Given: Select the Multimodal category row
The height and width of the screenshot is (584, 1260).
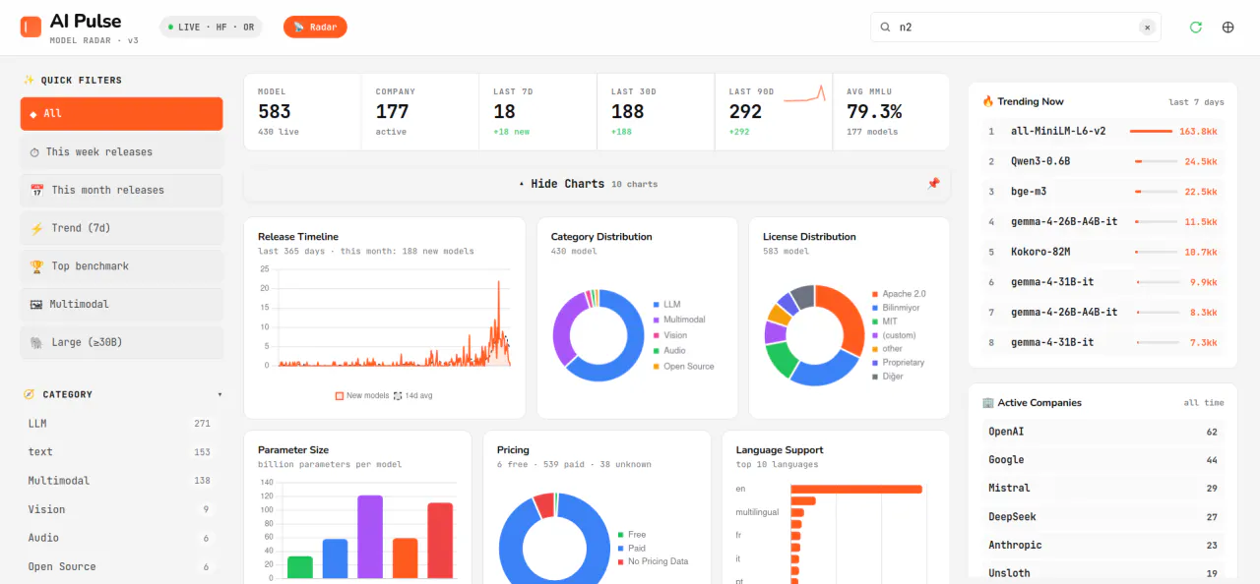Looking at the screenshot, I should pyautogui.click(x=121, y=481).
